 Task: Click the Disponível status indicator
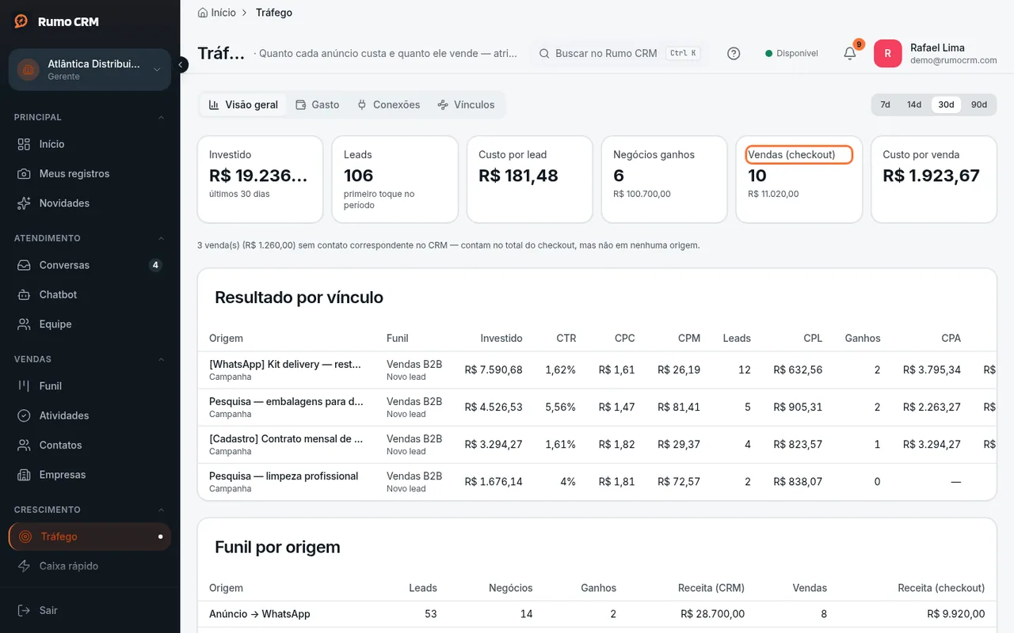[x=791, y=54]
